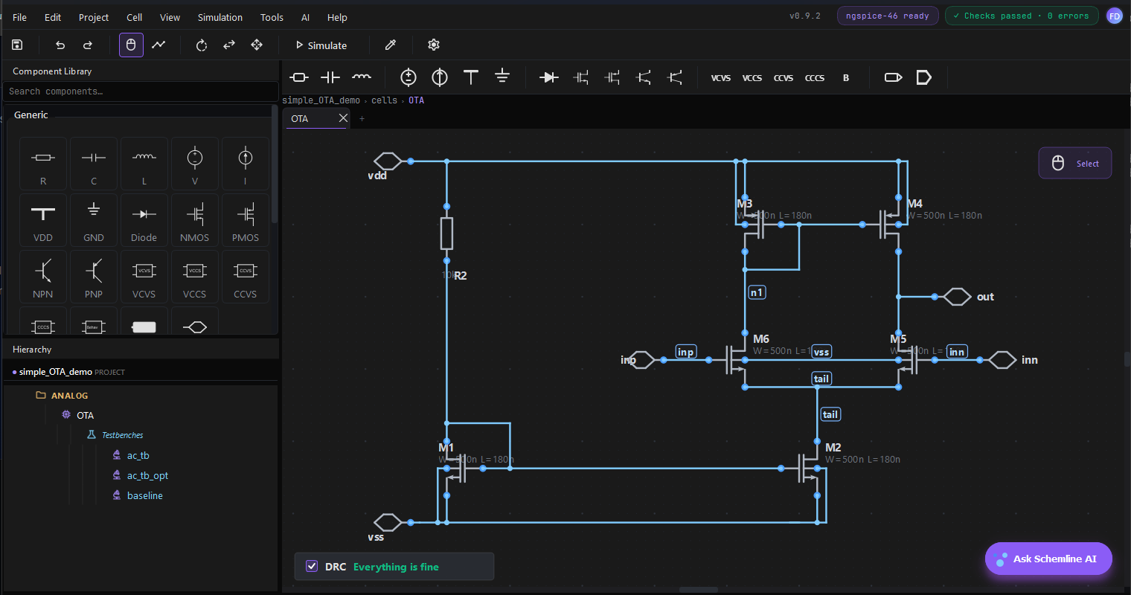Viewport: 1131px width, 595px height.
Task: Toggle the DRC checkbox at the bottom
Action: click(x=312, y=566)
